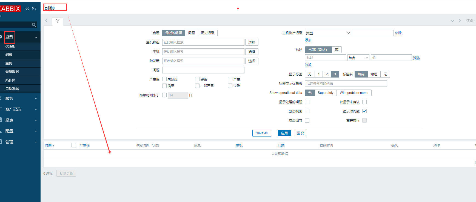Check 显示处理的问题 checkbox
This screenshot has height=202, width=476.
pyautogui.click(x=307, y=102)
